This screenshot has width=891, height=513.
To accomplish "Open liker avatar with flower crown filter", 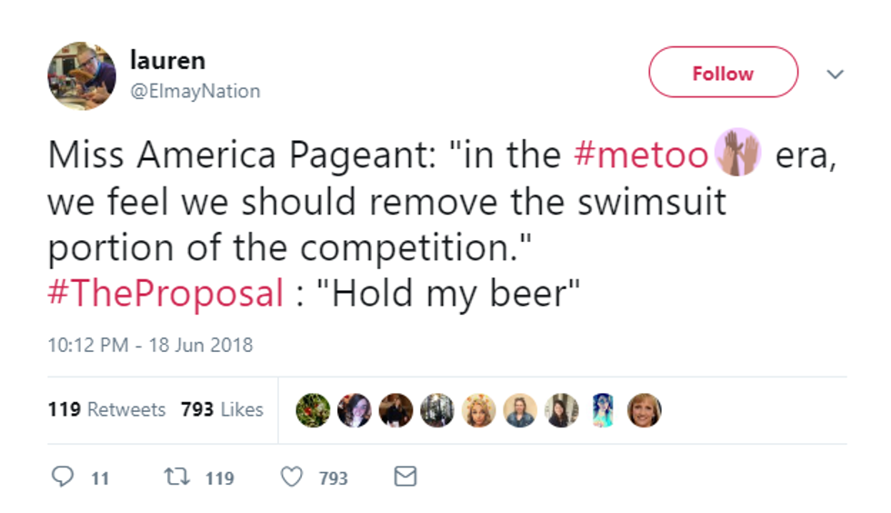I will pyautogui.click(x=479, y=410).
